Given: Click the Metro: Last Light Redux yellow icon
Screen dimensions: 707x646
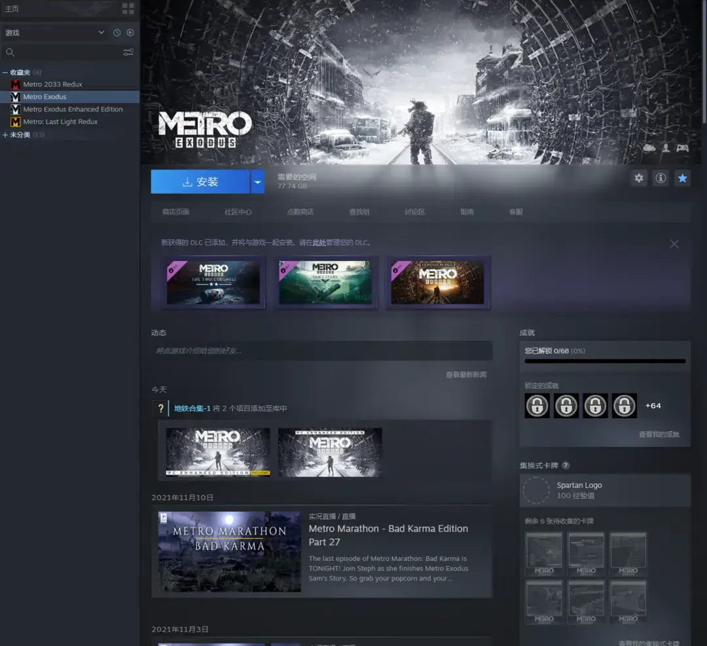Looking at the screenshot, I should click(15, 122).
